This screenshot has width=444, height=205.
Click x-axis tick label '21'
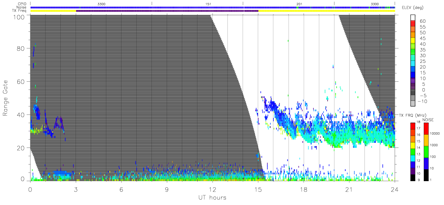(x=349, y=189)
